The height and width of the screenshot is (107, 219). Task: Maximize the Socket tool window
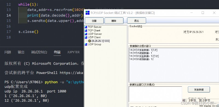tap(203, 13)
